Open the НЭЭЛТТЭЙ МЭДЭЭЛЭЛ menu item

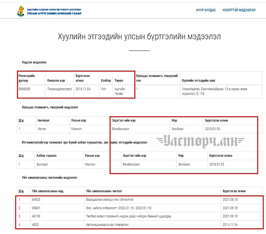[x=239, y=10]
